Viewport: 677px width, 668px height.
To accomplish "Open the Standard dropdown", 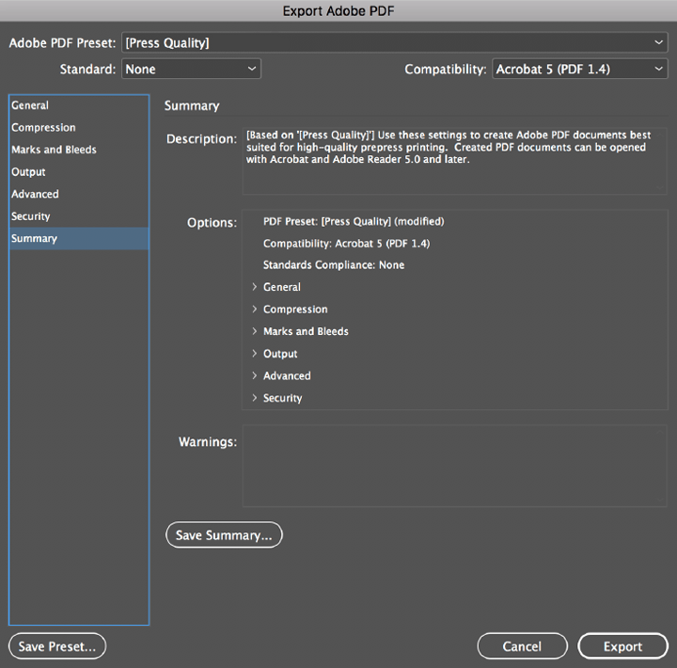I will pyautogui.click(x=191, y=70).
